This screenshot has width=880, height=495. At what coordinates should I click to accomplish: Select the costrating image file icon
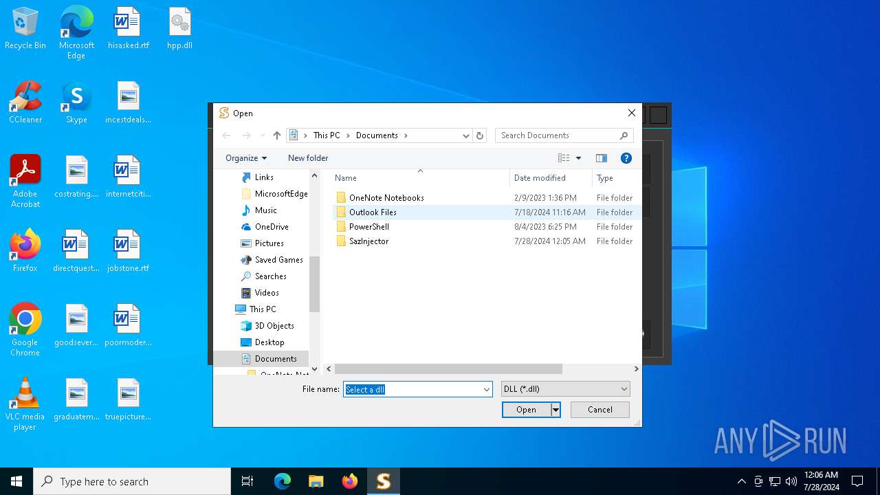click(76, 177)
